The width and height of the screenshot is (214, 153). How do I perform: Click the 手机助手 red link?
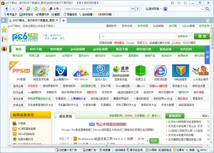click(33, 86)
